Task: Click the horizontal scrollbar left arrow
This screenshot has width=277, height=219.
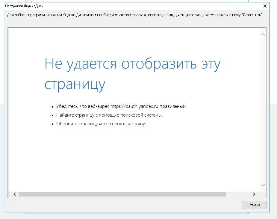Action: (15, 194)
